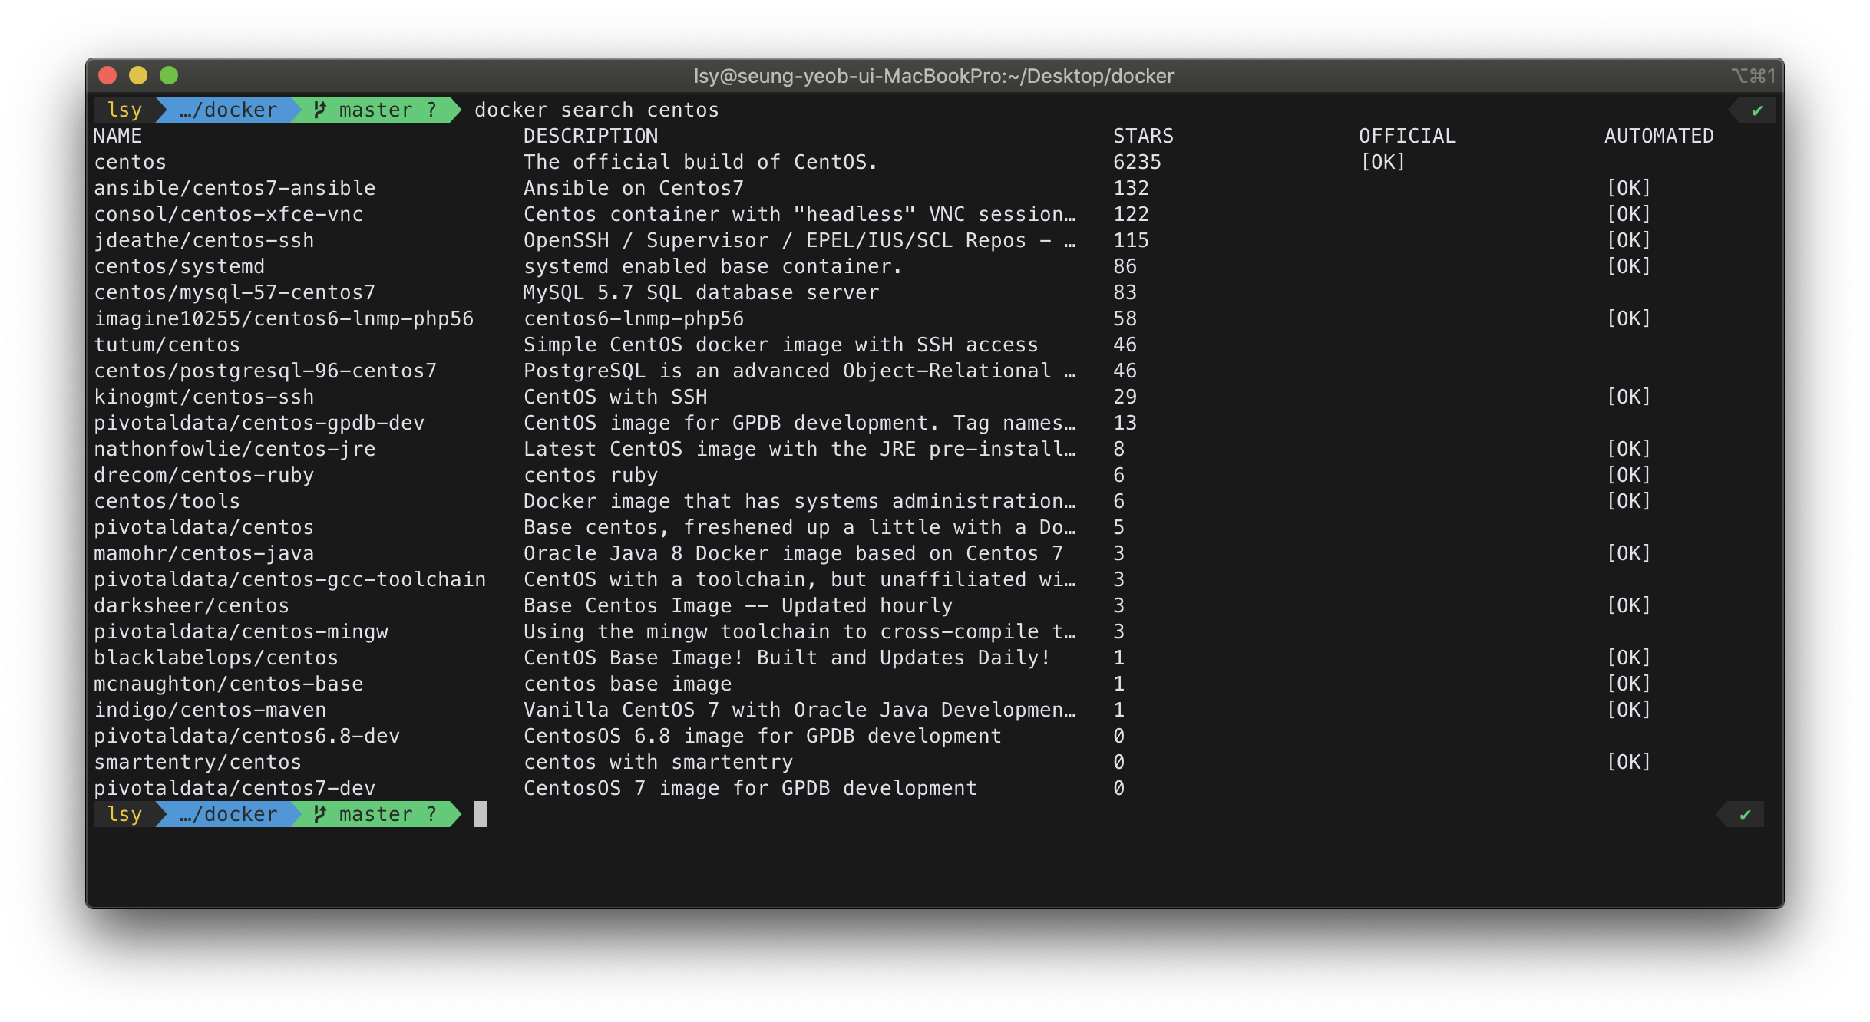The height and width of the screenshot is (1022, 1870).
Task: Click the yellow minimize window button
Action: tap(138, 75)
